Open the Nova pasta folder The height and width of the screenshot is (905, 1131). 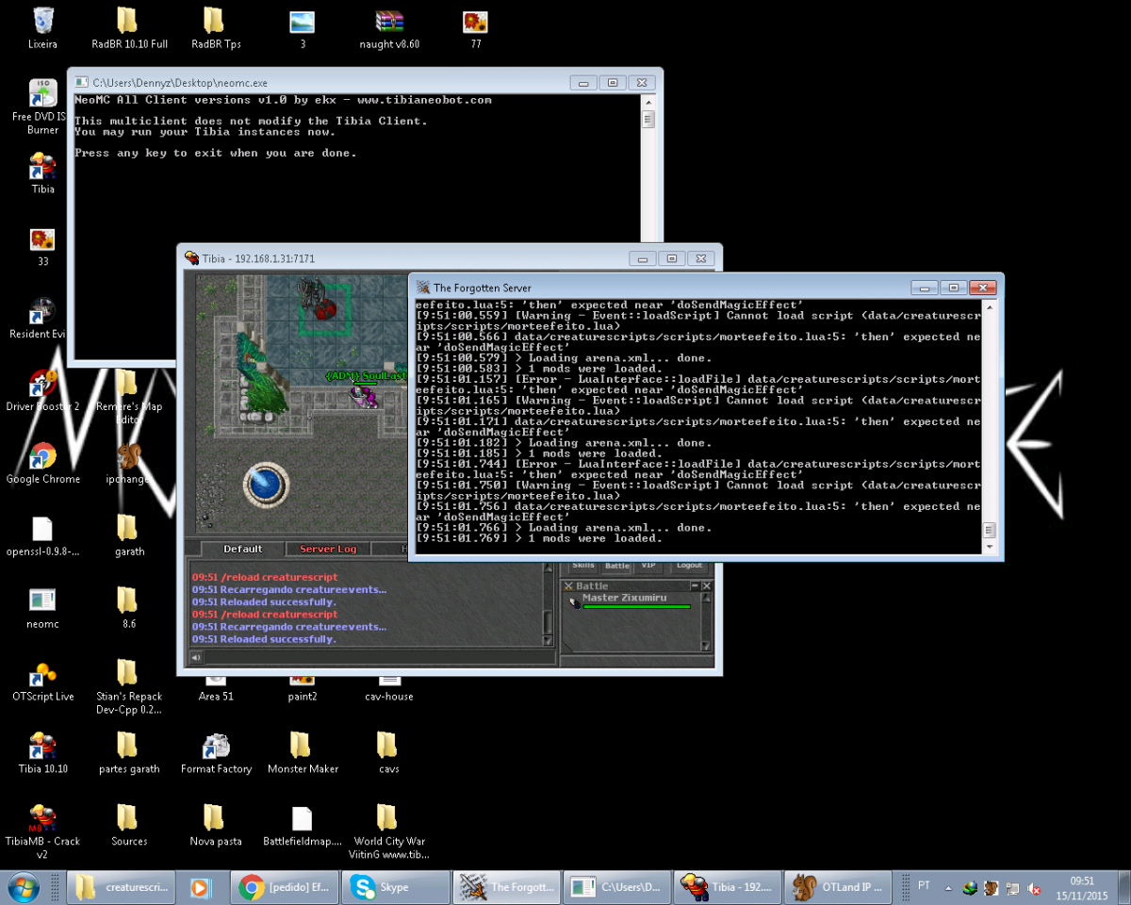tap(216, 824)
